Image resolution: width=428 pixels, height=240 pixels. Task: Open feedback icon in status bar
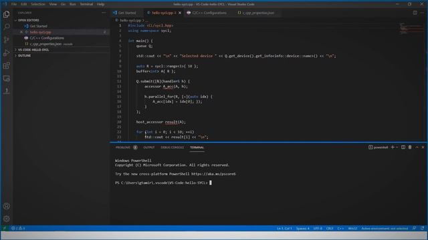pos(415,228)
